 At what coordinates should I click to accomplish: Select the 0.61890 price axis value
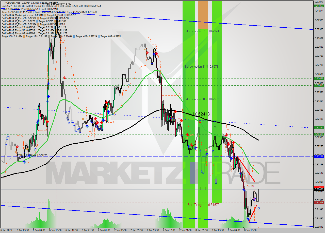(x=319, y=219)
